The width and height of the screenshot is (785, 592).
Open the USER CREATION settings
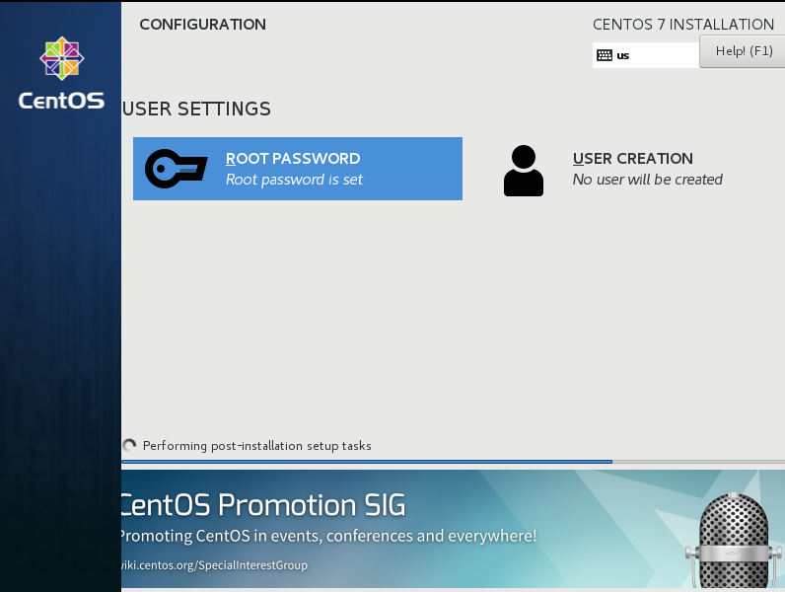click(632, 169)
